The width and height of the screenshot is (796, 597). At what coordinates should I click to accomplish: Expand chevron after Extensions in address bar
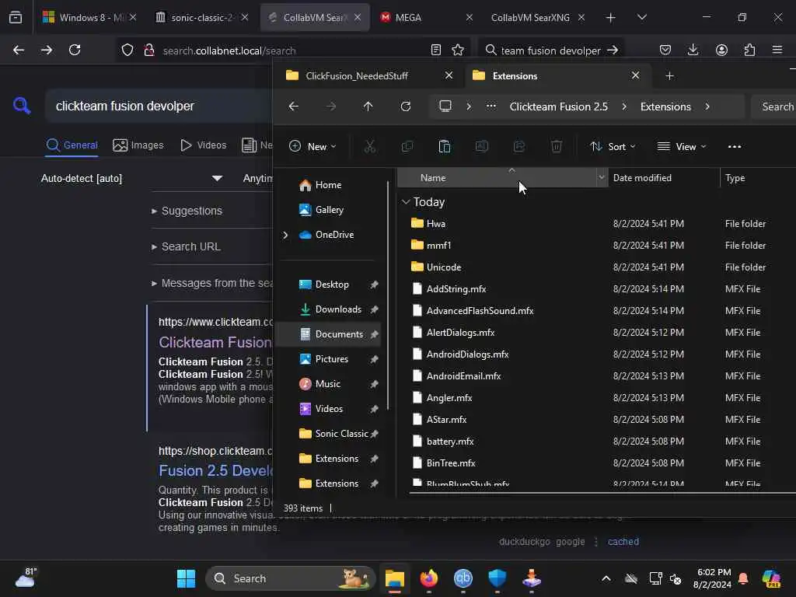pyautogui.click(x=707, y=106)
